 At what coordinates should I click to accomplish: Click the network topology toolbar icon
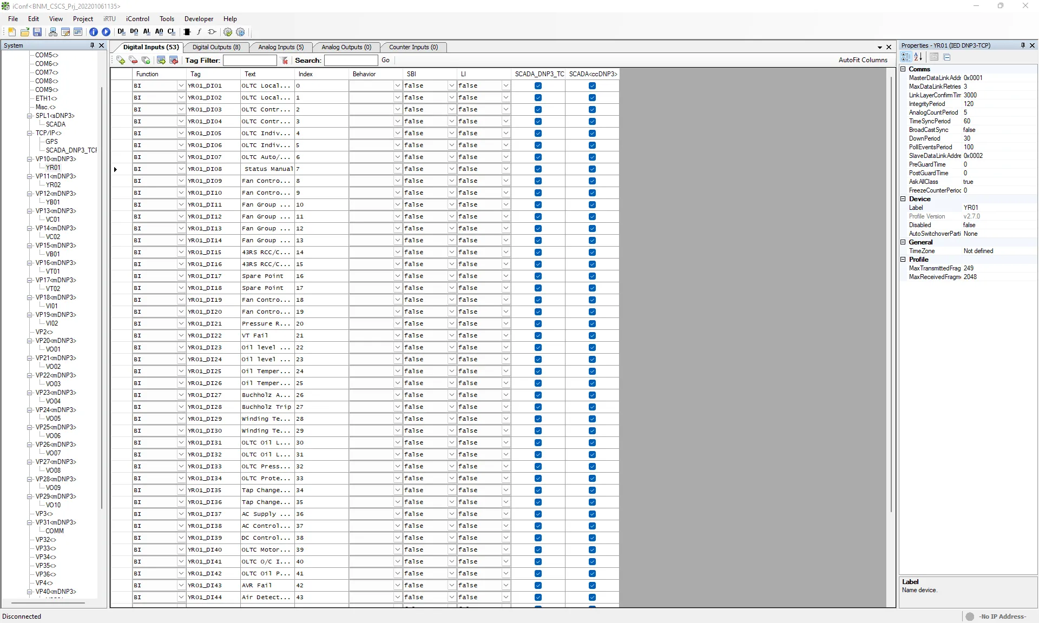(52, 32)
